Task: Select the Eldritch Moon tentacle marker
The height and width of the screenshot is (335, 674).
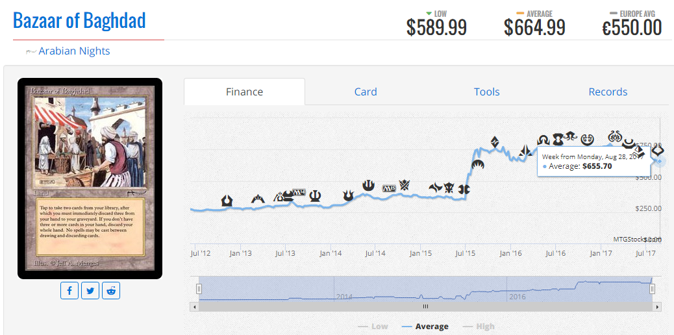Action: click(570, 136)
